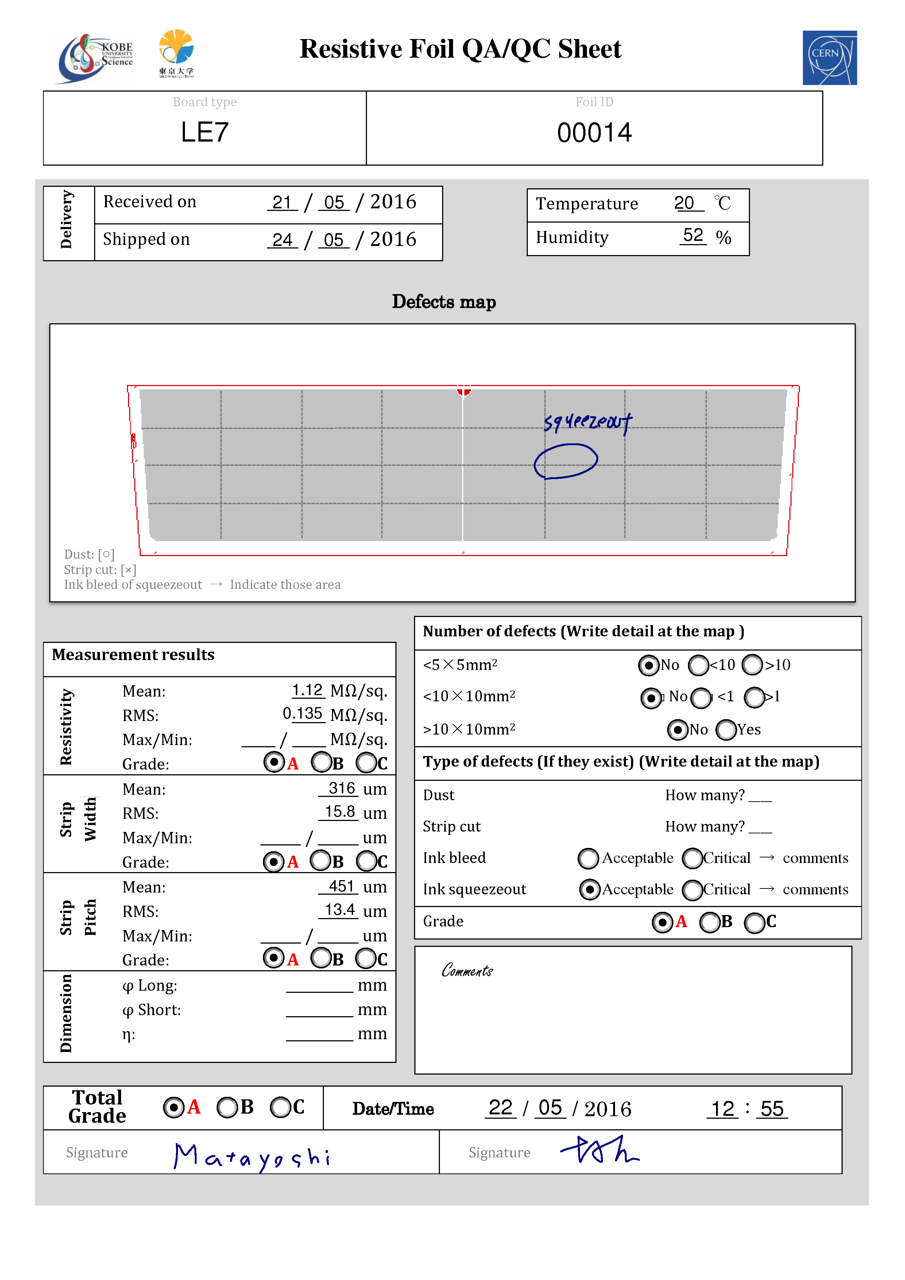Image resolution: width=905 pixels, height=1280 pixels.
Task: Click the second handwritten signature
Action: pos(600,1149)
